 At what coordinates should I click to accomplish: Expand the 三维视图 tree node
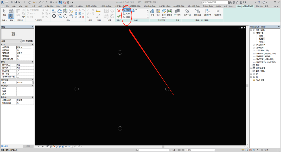pyautogui.click(x=254, y=48)
